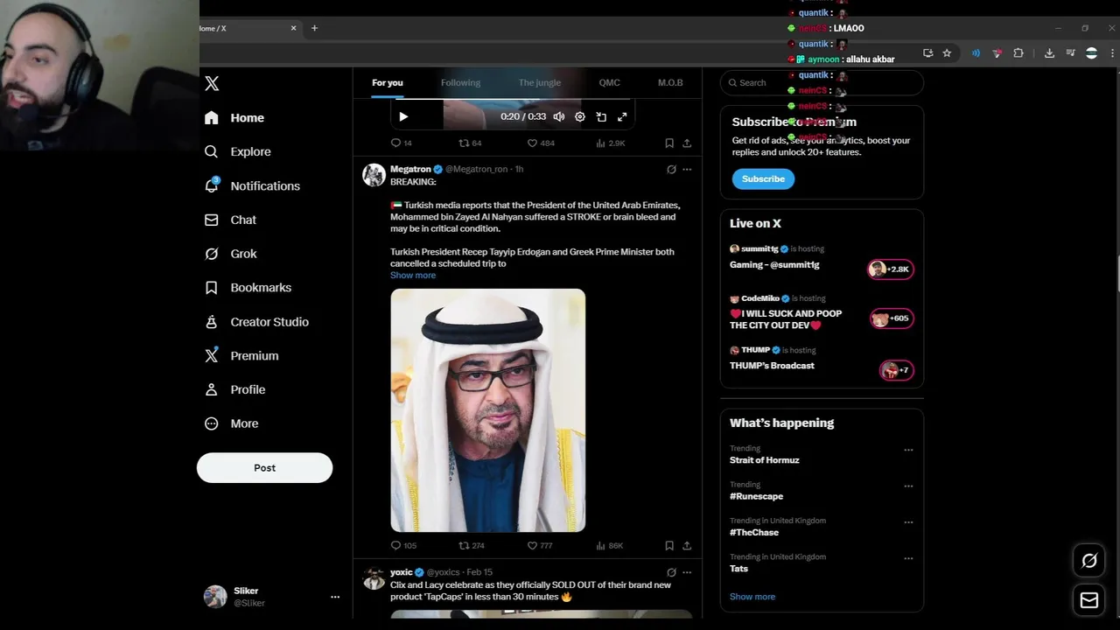This screenshot has height=630, width=1120.
Task: Open more options on Megatron post
Action: click(x=687, y=169)
